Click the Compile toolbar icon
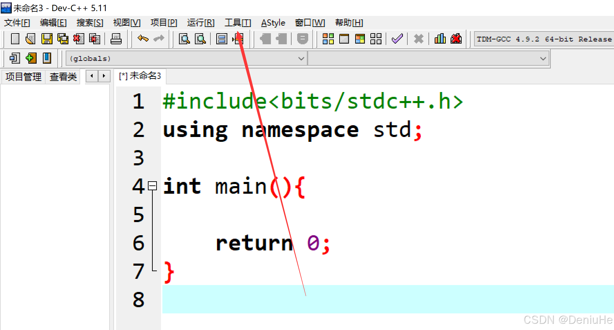This screenshot has width=614, height=330. 328,39
